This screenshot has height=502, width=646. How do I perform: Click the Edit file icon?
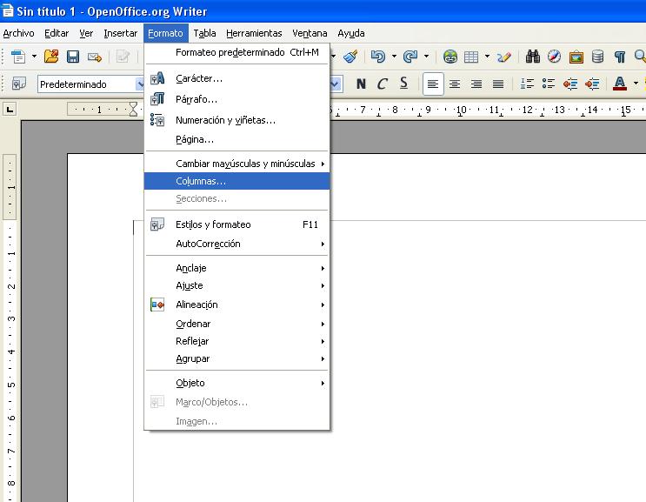pyautogui.click(x=123, y=57)
